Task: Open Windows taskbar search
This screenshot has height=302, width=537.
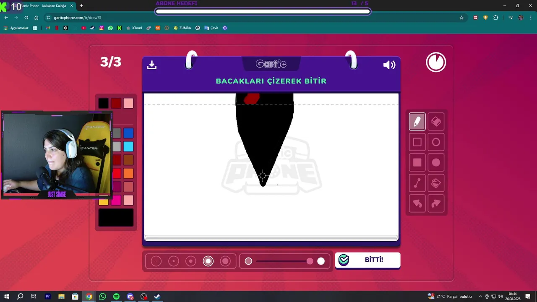Action: (20, 297)
